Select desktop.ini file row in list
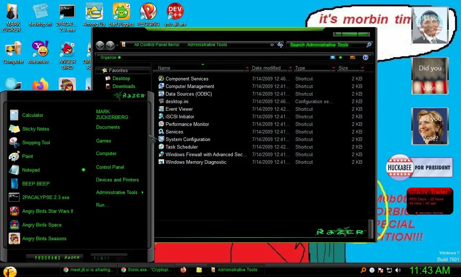 click(260, 101)
